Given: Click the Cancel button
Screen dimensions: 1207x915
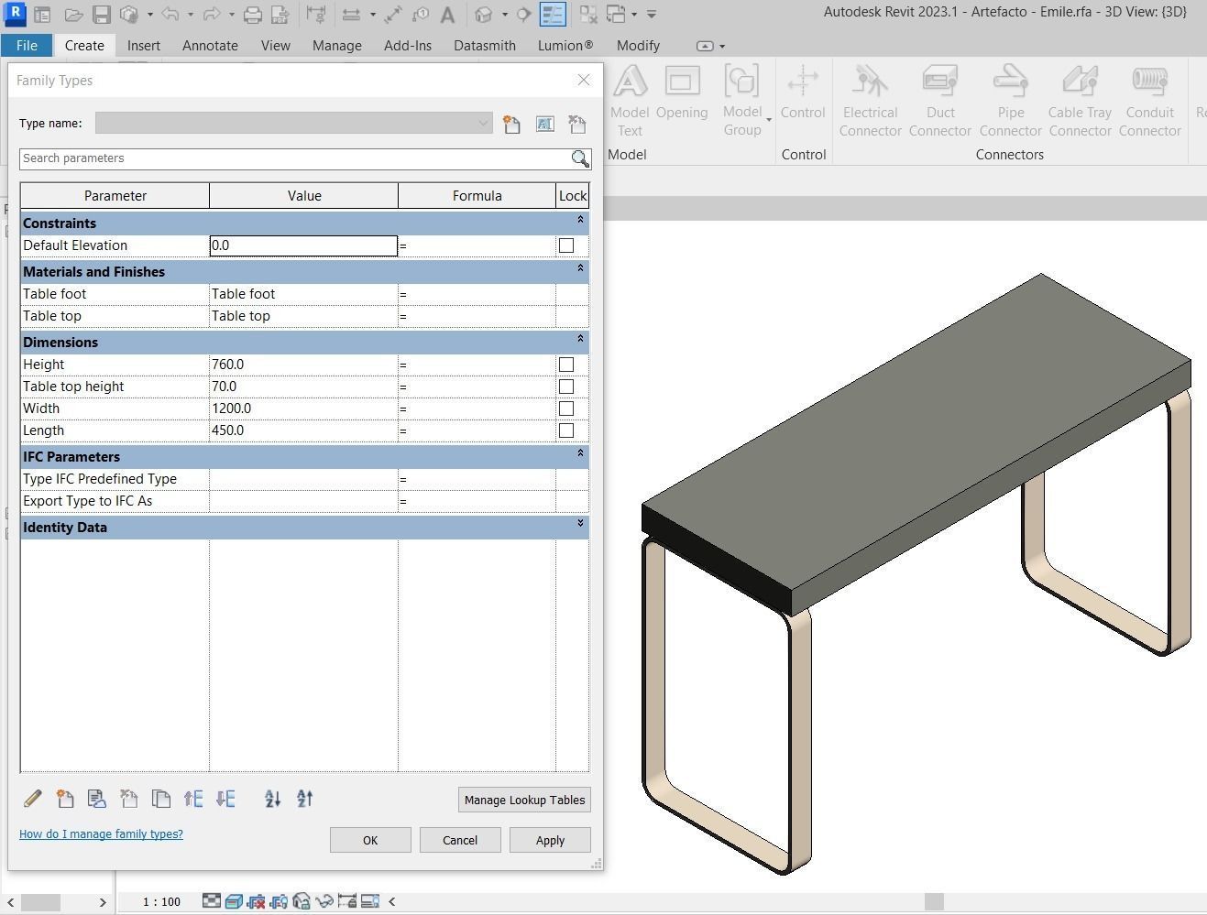Looking at the screenshot, I should pos(460,840).
